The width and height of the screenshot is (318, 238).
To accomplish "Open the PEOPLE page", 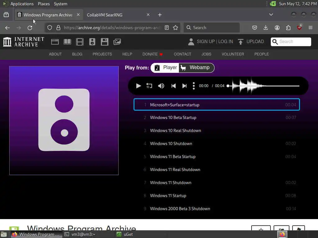I will (x=261, y=54).
